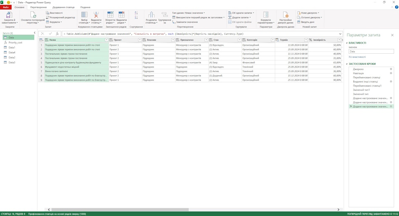The width and height of the screenshot is (399, 216).
Task: Open Властивості in the Запит group
Action: click(x=54, y=13)
